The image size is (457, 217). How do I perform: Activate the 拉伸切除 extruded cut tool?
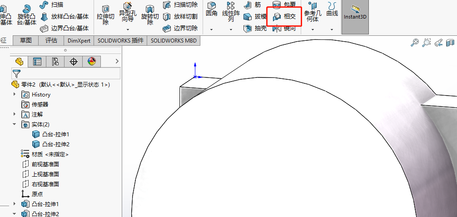tap(105, 15)
